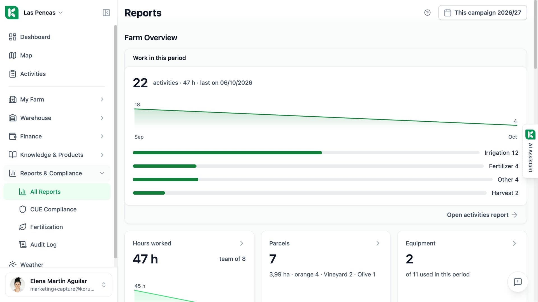Click the Weather sun-cloud icon
Image resolution: width=538 pixels, height=302 pixels.
point(13,264)
